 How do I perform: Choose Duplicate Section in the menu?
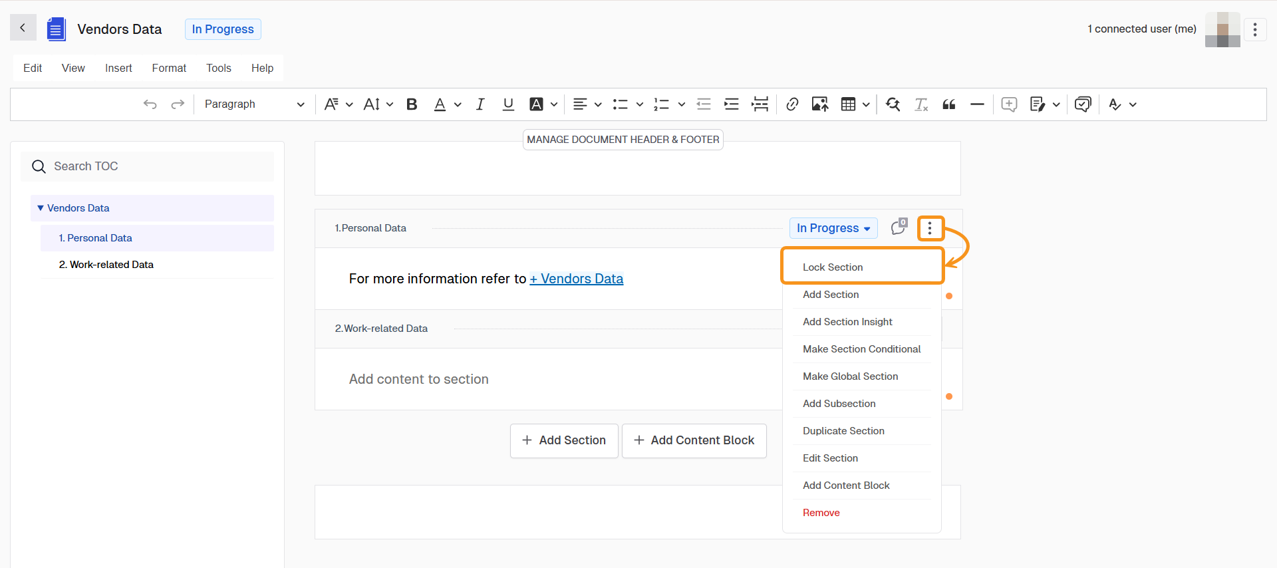click(843, 431)
